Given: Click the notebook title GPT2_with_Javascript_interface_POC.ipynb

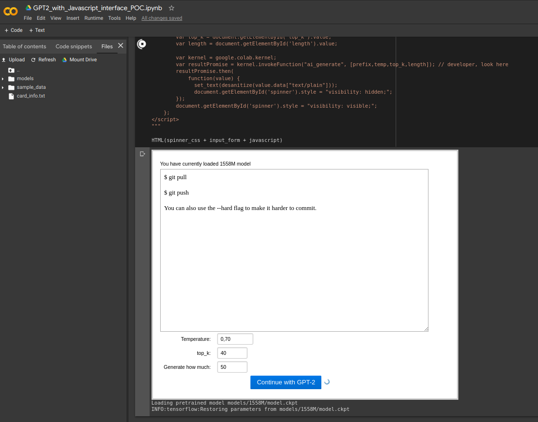Looking at the screenshot, I should point(97,8).
